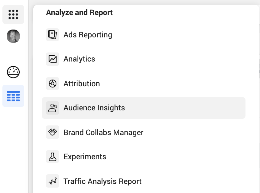
Task: Click the Traffic Analysis graph icon
Action: (x=53, y=181)
